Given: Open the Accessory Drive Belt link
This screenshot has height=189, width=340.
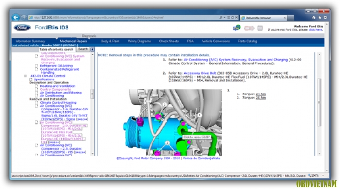Looking at the screenshot, I should click(200, 73).
